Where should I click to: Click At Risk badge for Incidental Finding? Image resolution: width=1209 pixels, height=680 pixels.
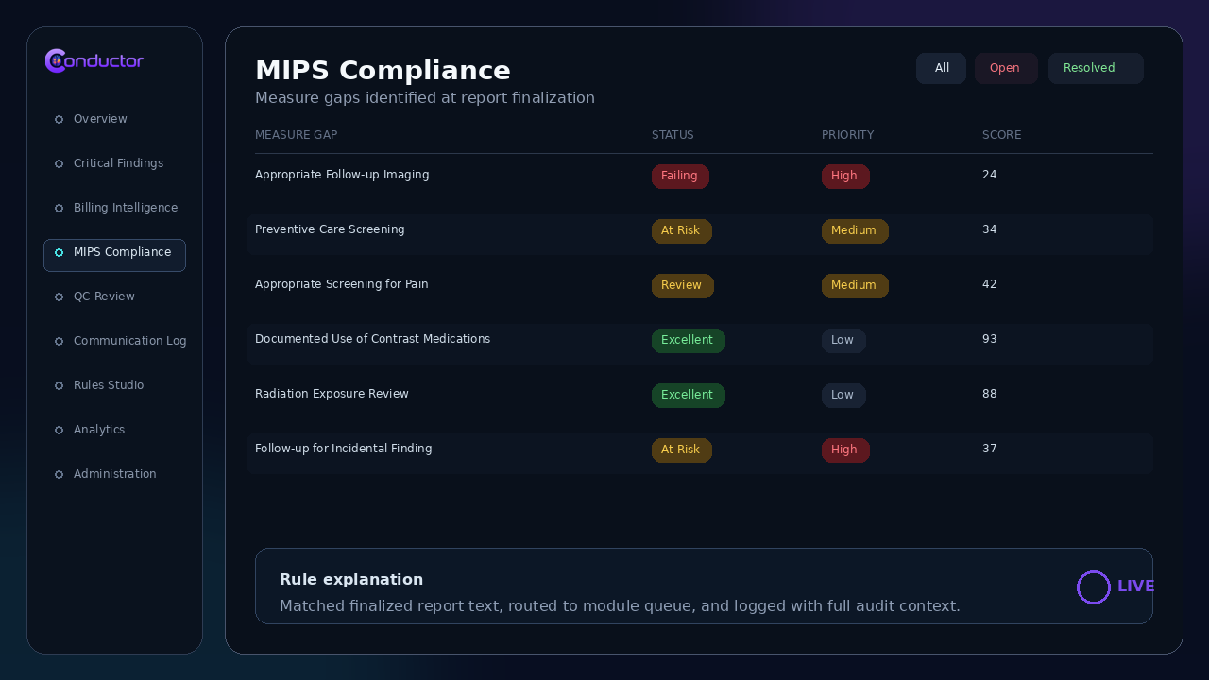click(x=682, y=450)
